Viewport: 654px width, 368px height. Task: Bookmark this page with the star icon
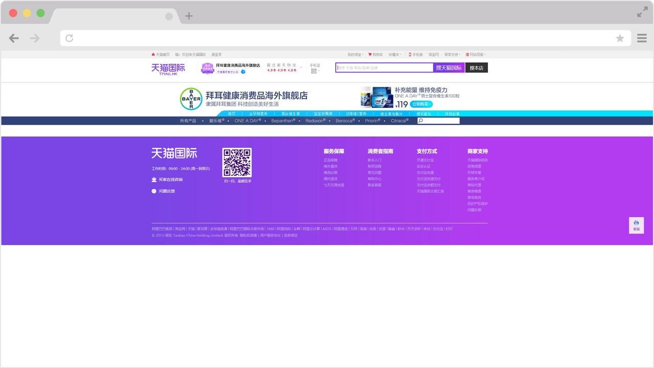pyautogui.click(x=620, y=38)
